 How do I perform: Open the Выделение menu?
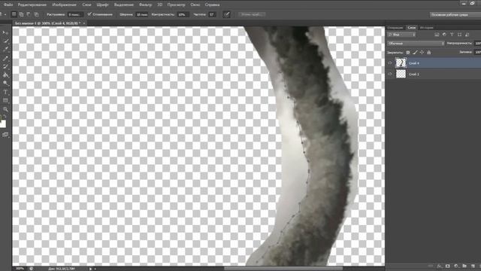coord(123,5)
